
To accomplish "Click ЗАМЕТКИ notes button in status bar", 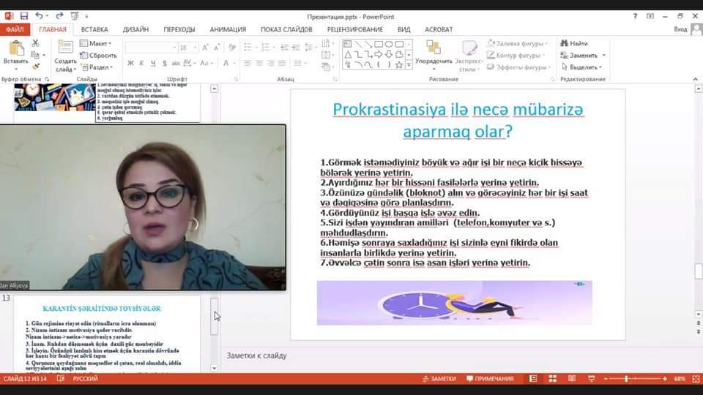I will [439, 379].
